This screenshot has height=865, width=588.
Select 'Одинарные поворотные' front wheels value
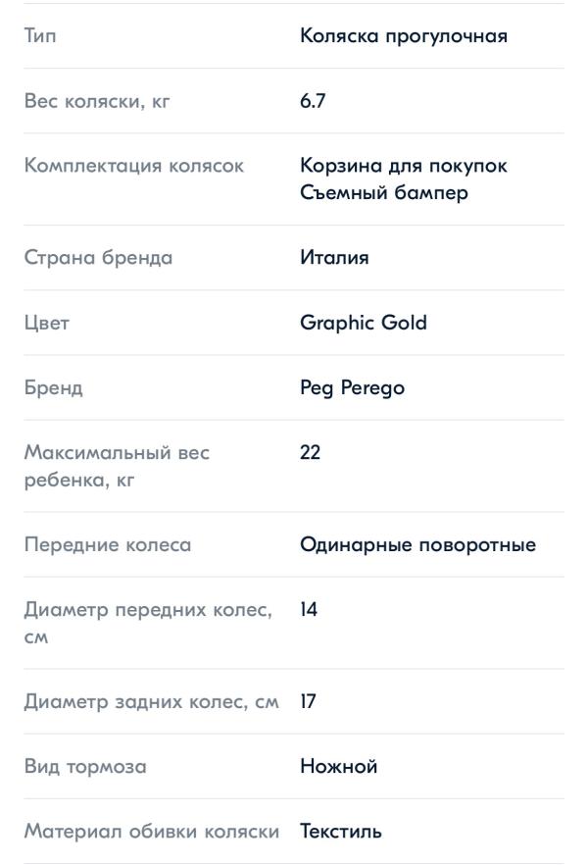pos(417,545)
